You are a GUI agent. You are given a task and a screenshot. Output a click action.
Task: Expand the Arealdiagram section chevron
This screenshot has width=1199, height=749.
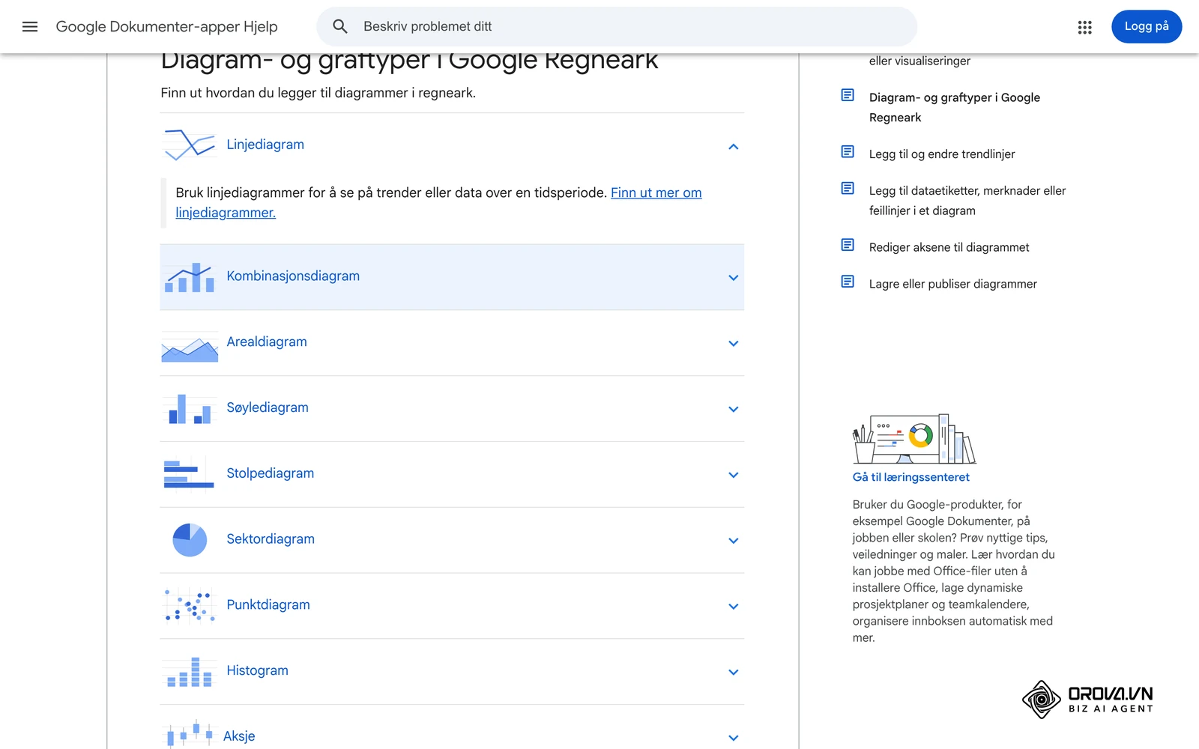tap(734, 344)
